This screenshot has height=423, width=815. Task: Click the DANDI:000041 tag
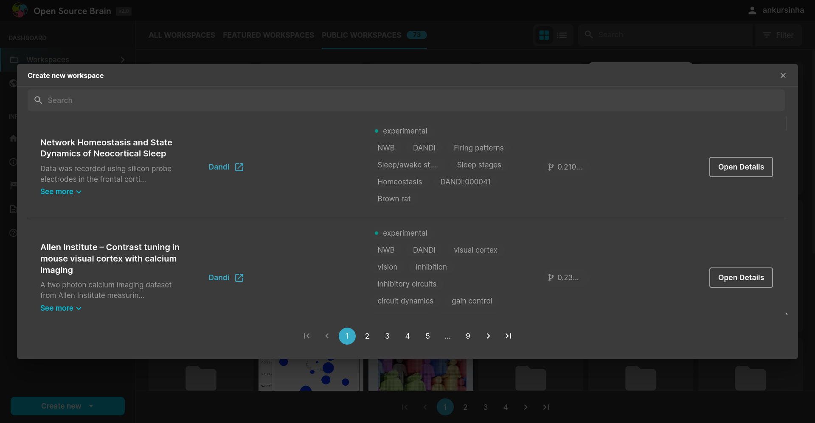pyautogui.click(x=466, y=182)
